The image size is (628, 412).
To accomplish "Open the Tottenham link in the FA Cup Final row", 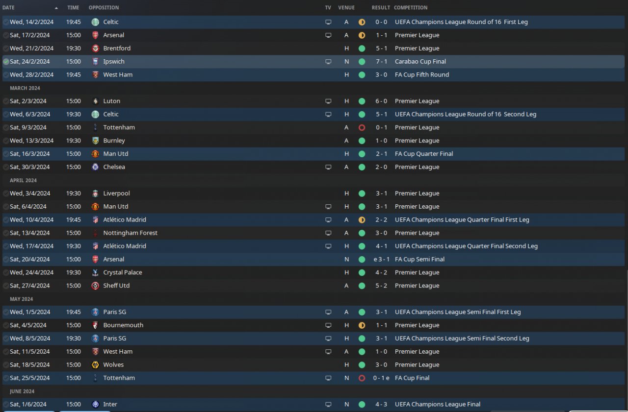I will pyautogui.click(x=119, y=378).
